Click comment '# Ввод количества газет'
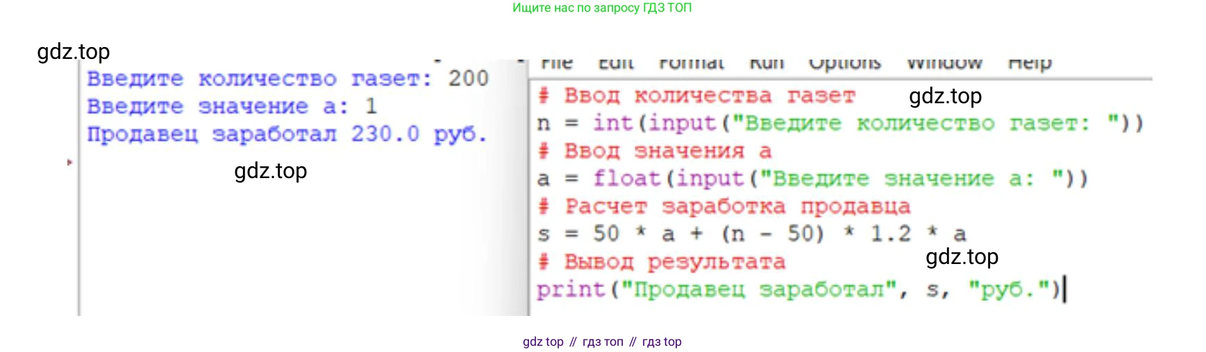Image resolution: width=1206 pixels, height=352 pixels. point(696,96)
